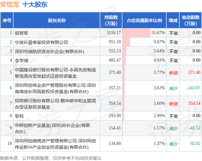
Task: Click 不变 status for 邬若军
Action: click(x=173, y=33)
